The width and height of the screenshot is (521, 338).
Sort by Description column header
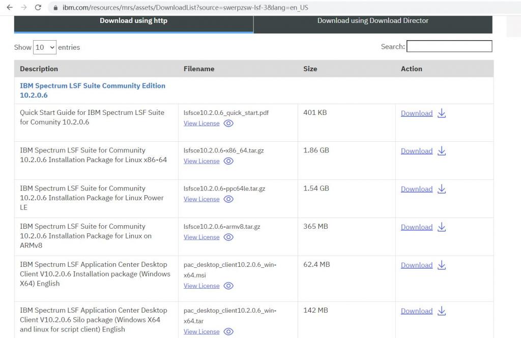(39, 69)
